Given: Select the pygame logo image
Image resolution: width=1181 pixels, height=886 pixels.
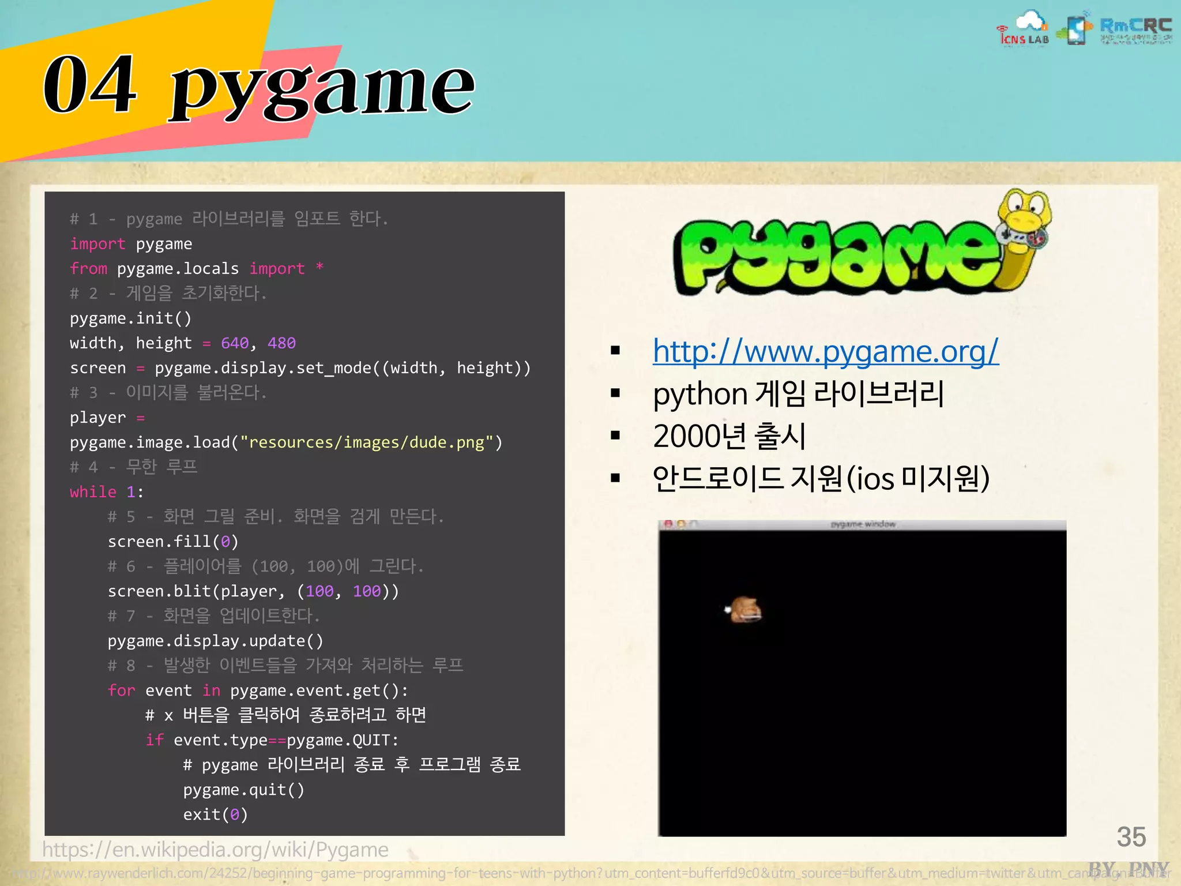Looking at the screenshot, I should (863, 242).
